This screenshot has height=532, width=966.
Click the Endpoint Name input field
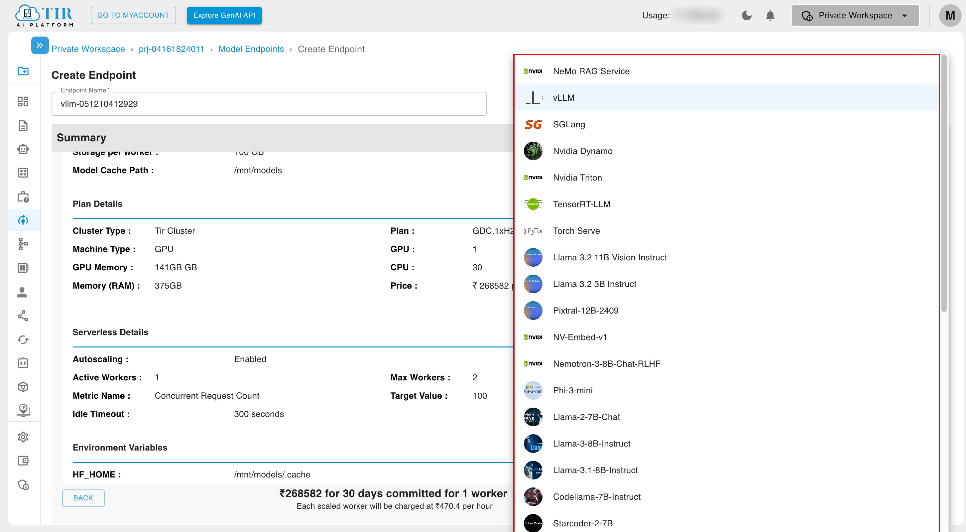coord(269,104)
